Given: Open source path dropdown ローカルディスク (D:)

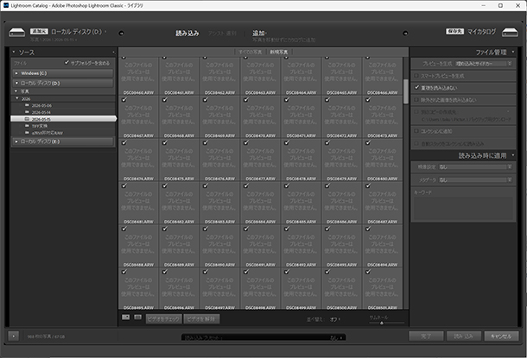Looking at the screenshot, I should click(x=79, y=32).
